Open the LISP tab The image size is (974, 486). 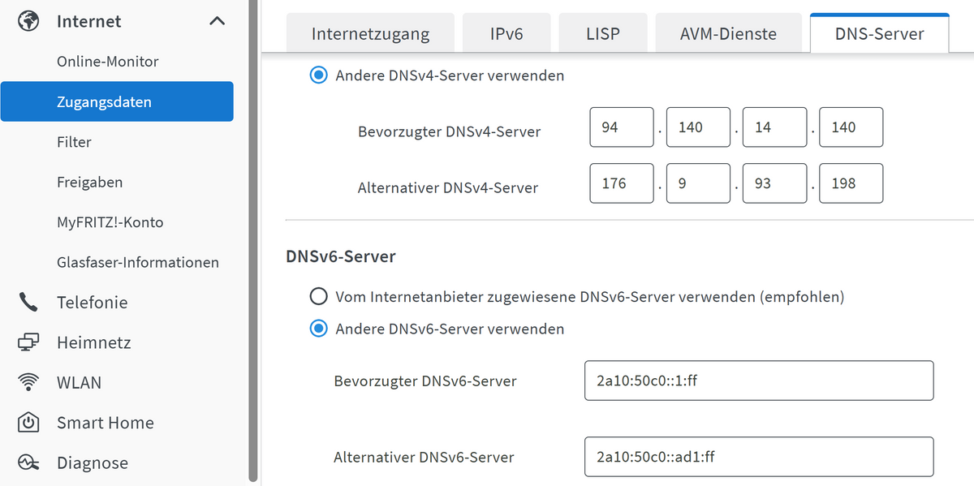click(x=602, y=34)
